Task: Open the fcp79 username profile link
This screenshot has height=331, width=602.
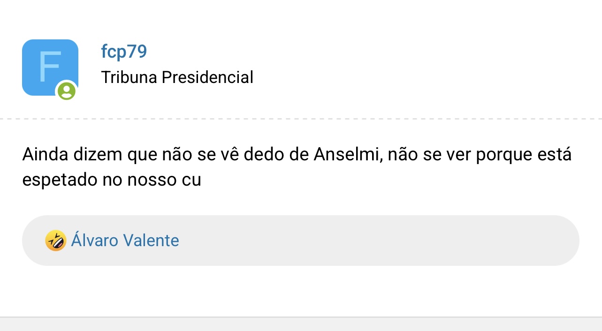Action: (x=124, y=51)
